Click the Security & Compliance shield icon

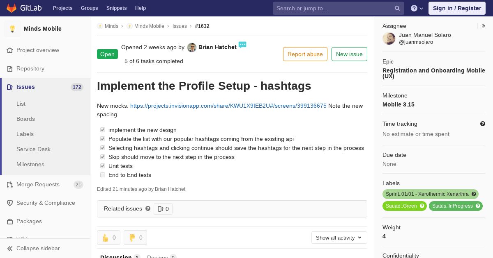pyautogui.click(x=10, y=203)
